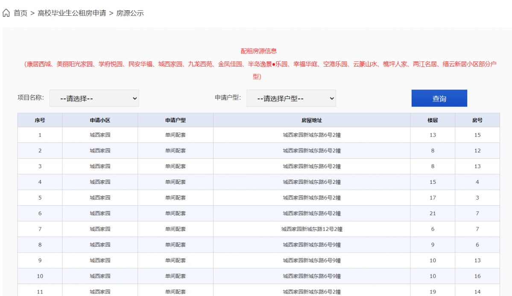Click 序号 cell 5
The width and height of the screenshot is (512, 296).
[x=40, y=197]
